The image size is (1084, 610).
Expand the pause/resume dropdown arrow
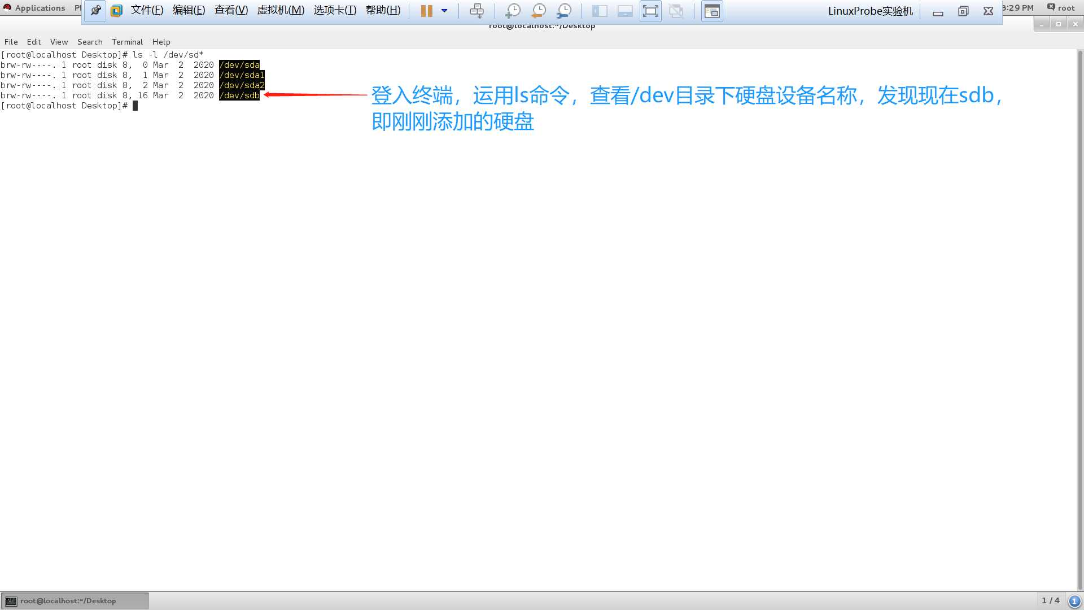444,10
